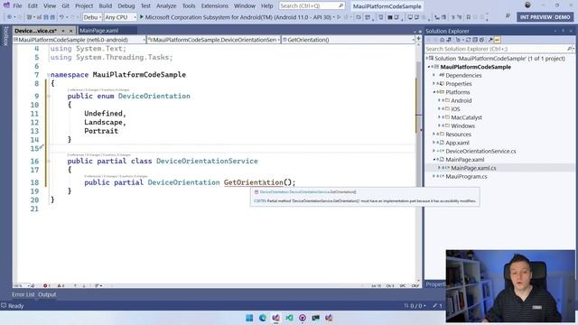
Task: Click the editor vertical scrollbar
Action: (419, 162)
